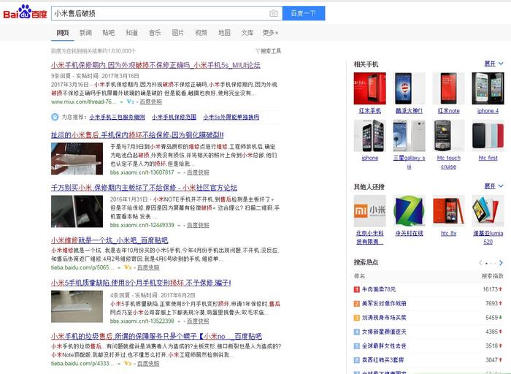Select the iphone 4 phone image
This screenshot has height=374, width=511.
tap(488, 88)
